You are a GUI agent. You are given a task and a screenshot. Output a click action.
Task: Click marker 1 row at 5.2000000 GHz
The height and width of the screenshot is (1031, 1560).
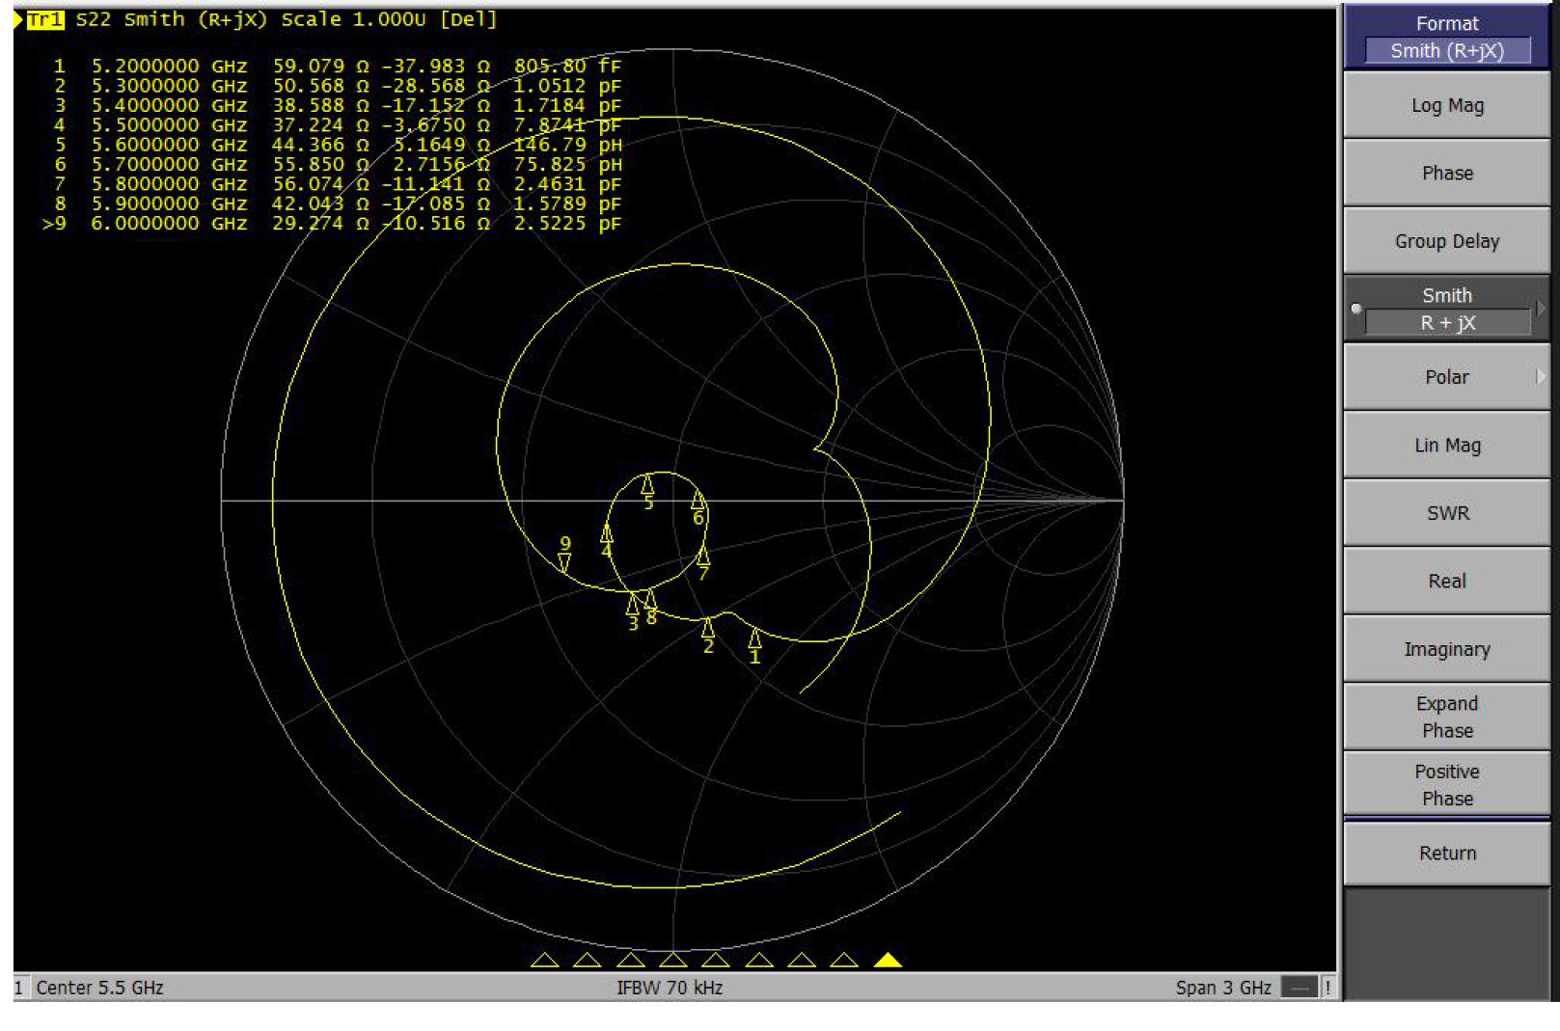[x=338, y=66]
